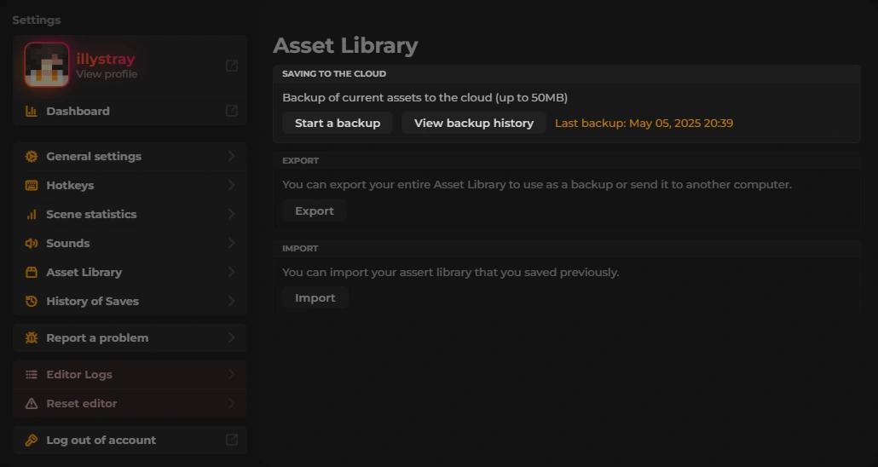This screenshot has width=878, height=467.
Task: Export the entire Asset Library
Action: point(315,210)
